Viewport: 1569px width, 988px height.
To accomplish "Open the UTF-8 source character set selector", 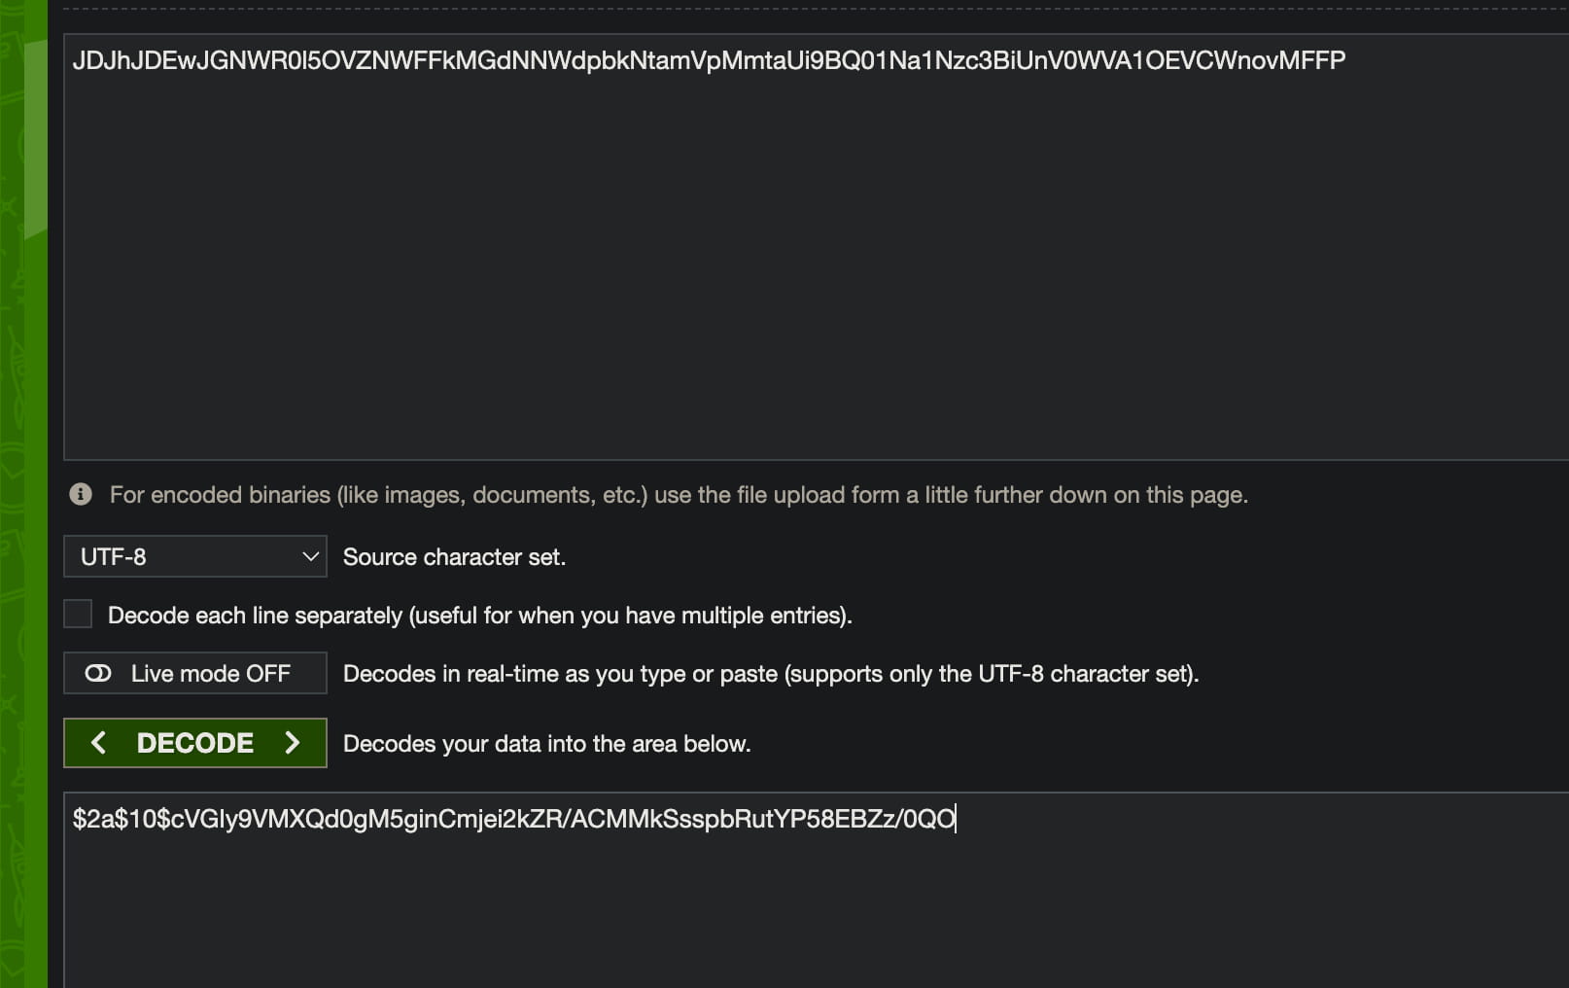I will (194, 556).
